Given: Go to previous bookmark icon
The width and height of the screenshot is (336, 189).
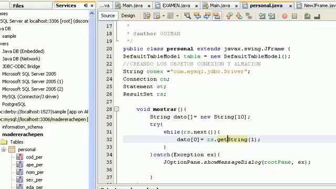Looking at the screenshot, I should point(229,16).
